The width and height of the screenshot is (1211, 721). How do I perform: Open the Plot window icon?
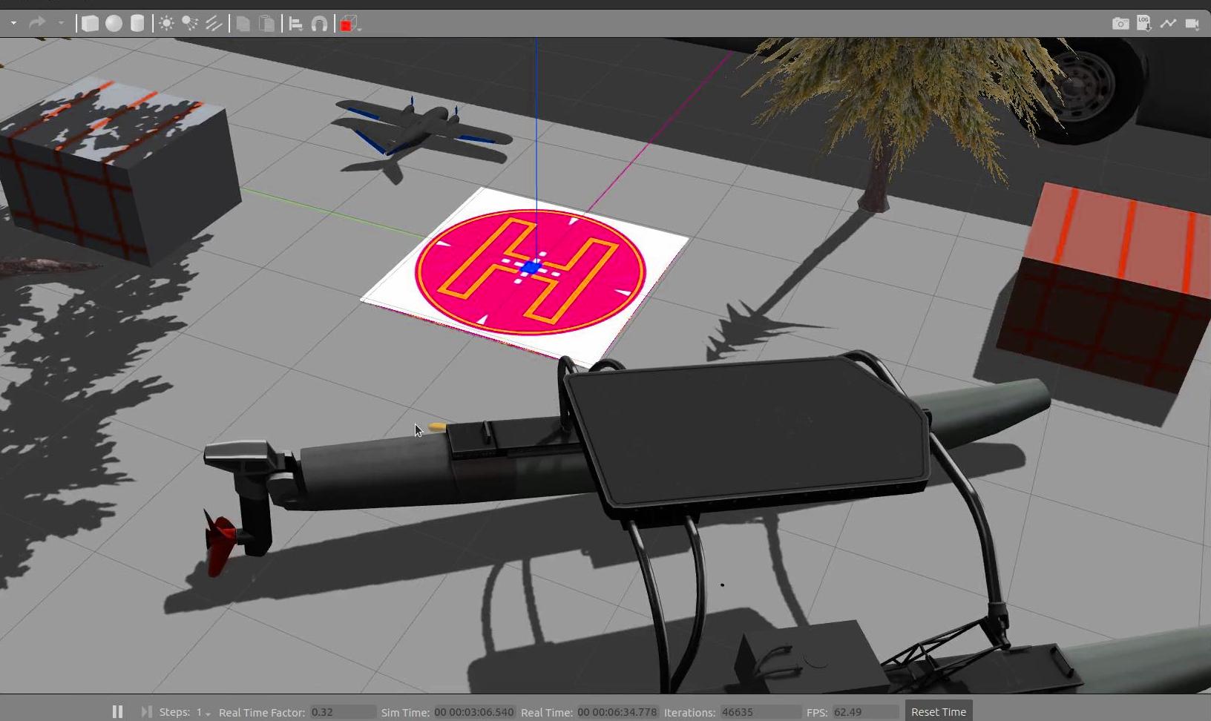point(1168,24)
